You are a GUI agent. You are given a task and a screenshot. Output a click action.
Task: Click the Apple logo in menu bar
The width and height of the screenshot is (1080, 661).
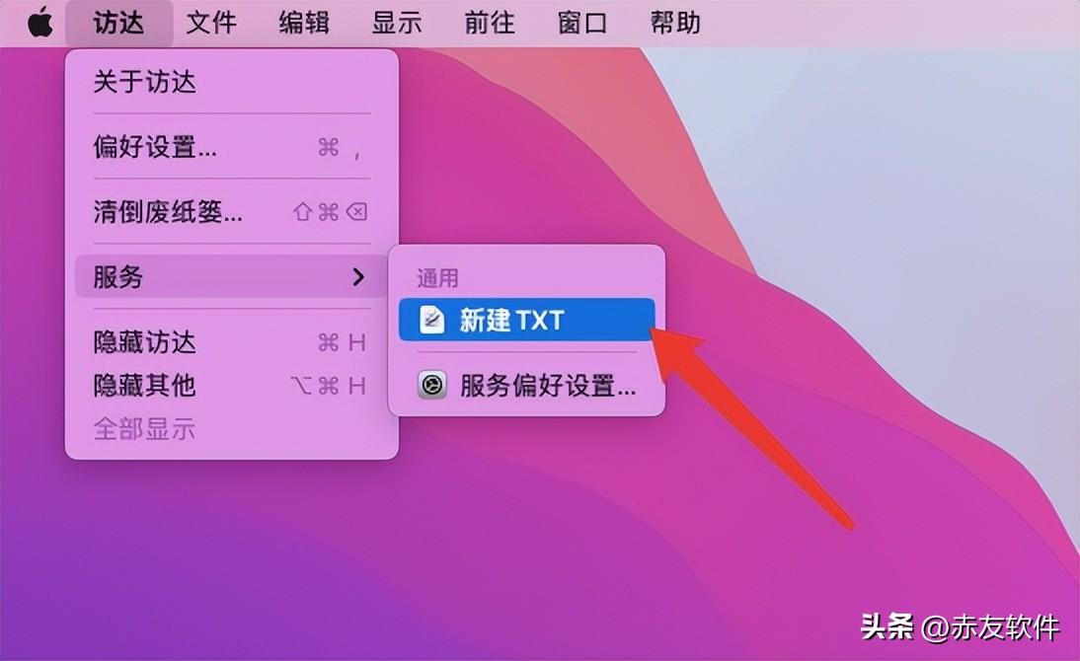click(x=39, y=22)
